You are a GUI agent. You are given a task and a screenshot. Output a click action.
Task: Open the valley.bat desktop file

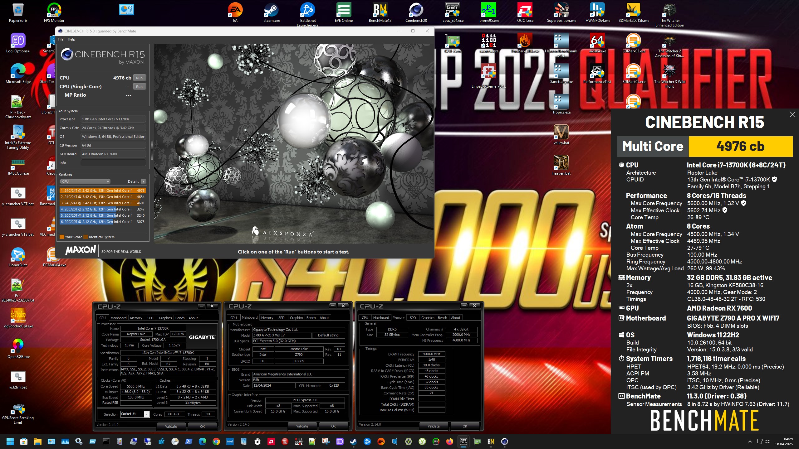click(561, 135)
